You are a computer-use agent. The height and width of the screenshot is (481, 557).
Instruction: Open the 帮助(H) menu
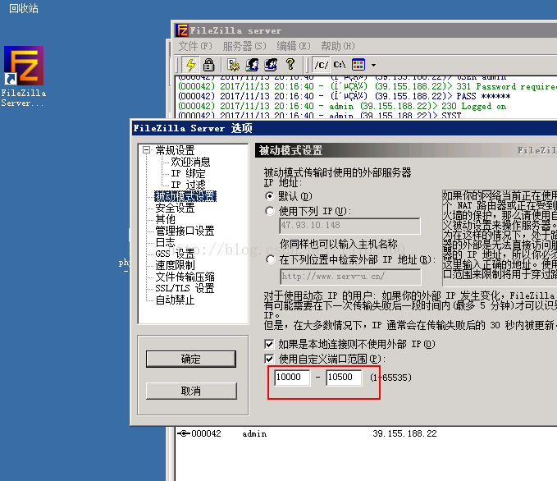(338, 46)
